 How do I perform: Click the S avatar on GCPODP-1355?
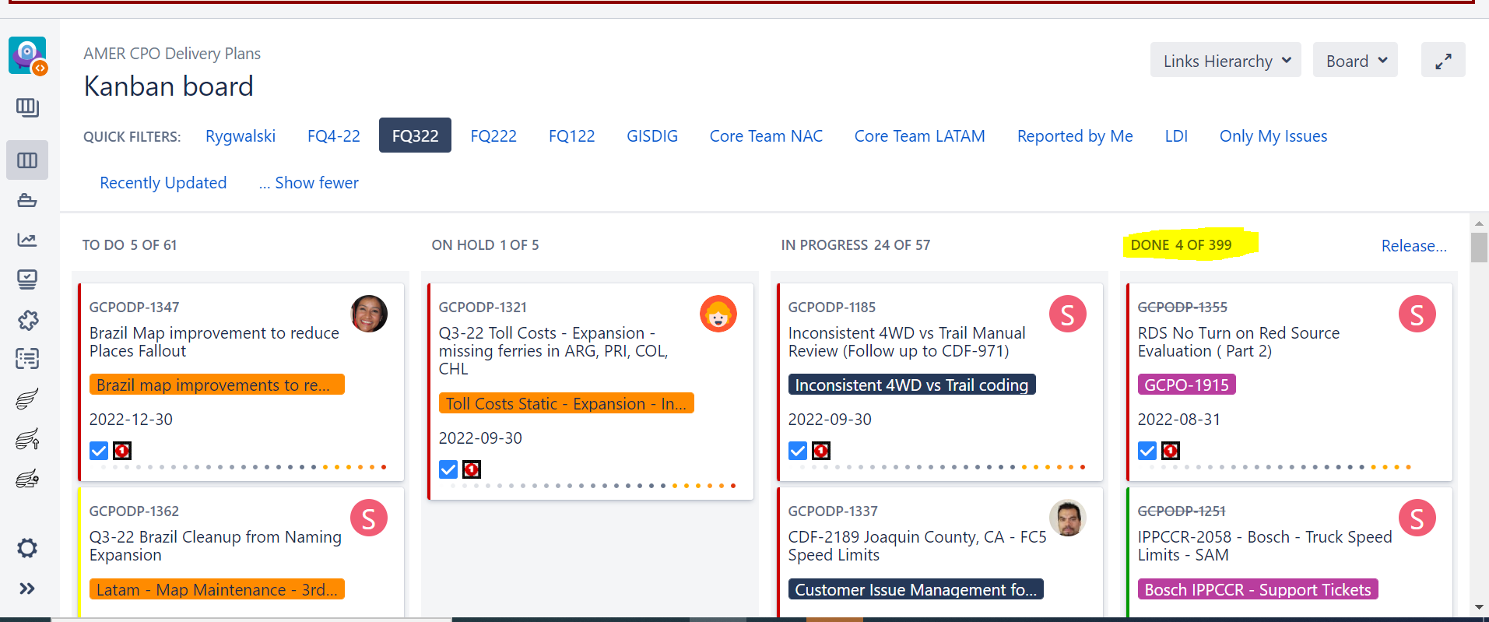tap(1417, 314)
